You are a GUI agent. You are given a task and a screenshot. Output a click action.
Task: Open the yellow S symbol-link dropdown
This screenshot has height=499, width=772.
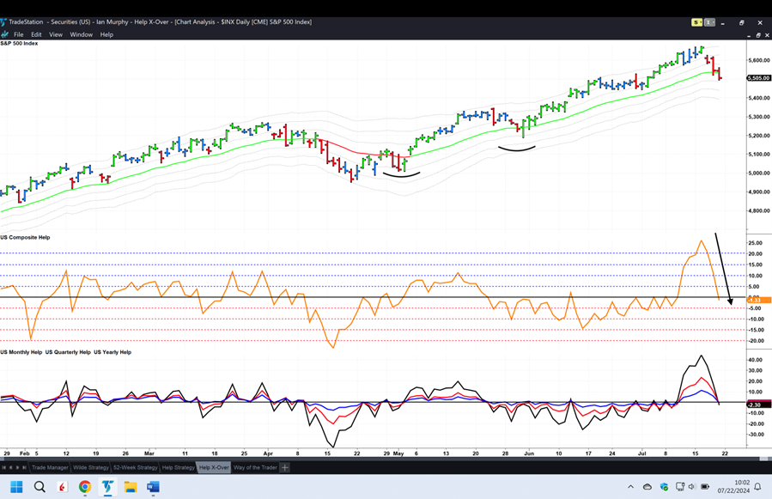click(x=696, y=22)
